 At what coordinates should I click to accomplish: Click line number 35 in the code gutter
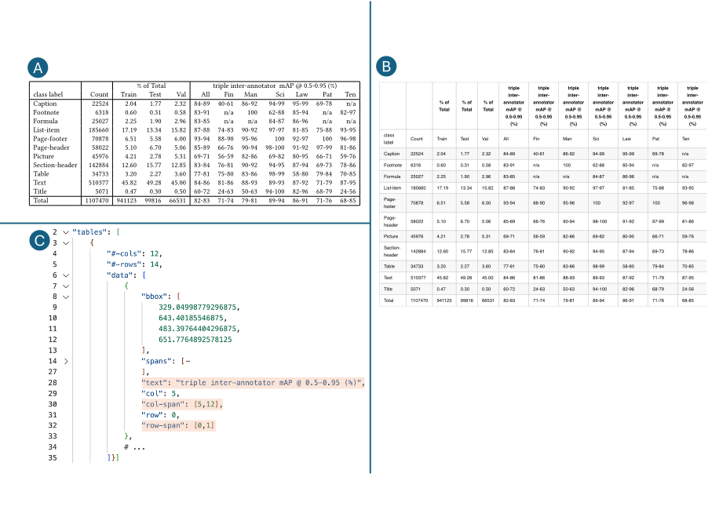click(x=53, y=457)
